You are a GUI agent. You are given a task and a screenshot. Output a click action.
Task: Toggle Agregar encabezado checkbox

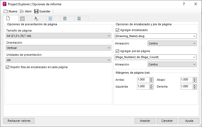[117, 30]
